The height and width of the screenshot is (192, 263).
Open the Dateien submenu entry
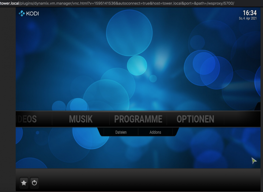point(121,132)
